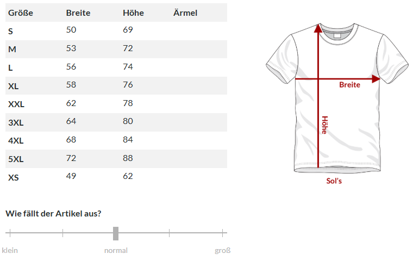
Task: Click the vertical Höhe label on shirt
Action: click(324, 125)
